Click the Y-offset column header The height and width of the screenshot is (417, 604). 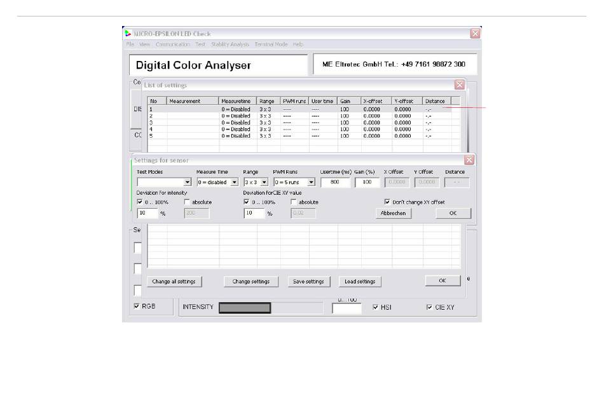407,101
